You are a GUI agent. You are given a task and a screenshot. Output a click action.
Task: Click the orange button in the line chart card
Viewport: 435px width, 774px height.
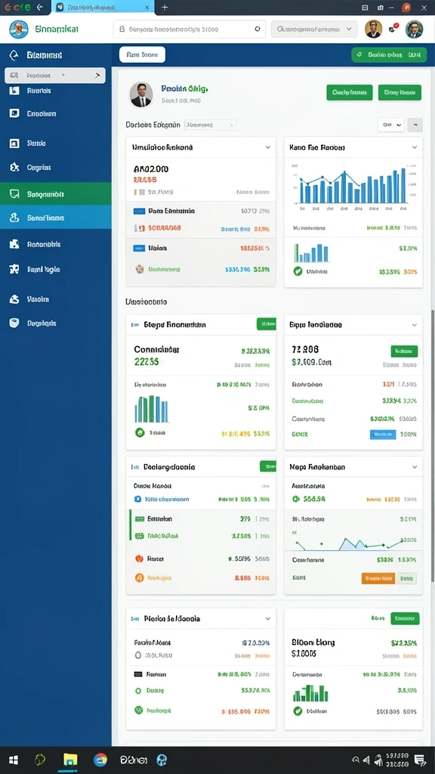tap(378, 578)
